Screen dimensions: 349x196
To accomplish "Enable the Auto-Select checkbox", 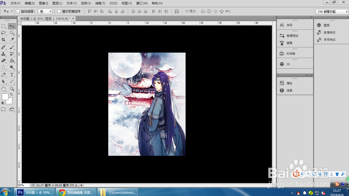I will coord(18,12).
